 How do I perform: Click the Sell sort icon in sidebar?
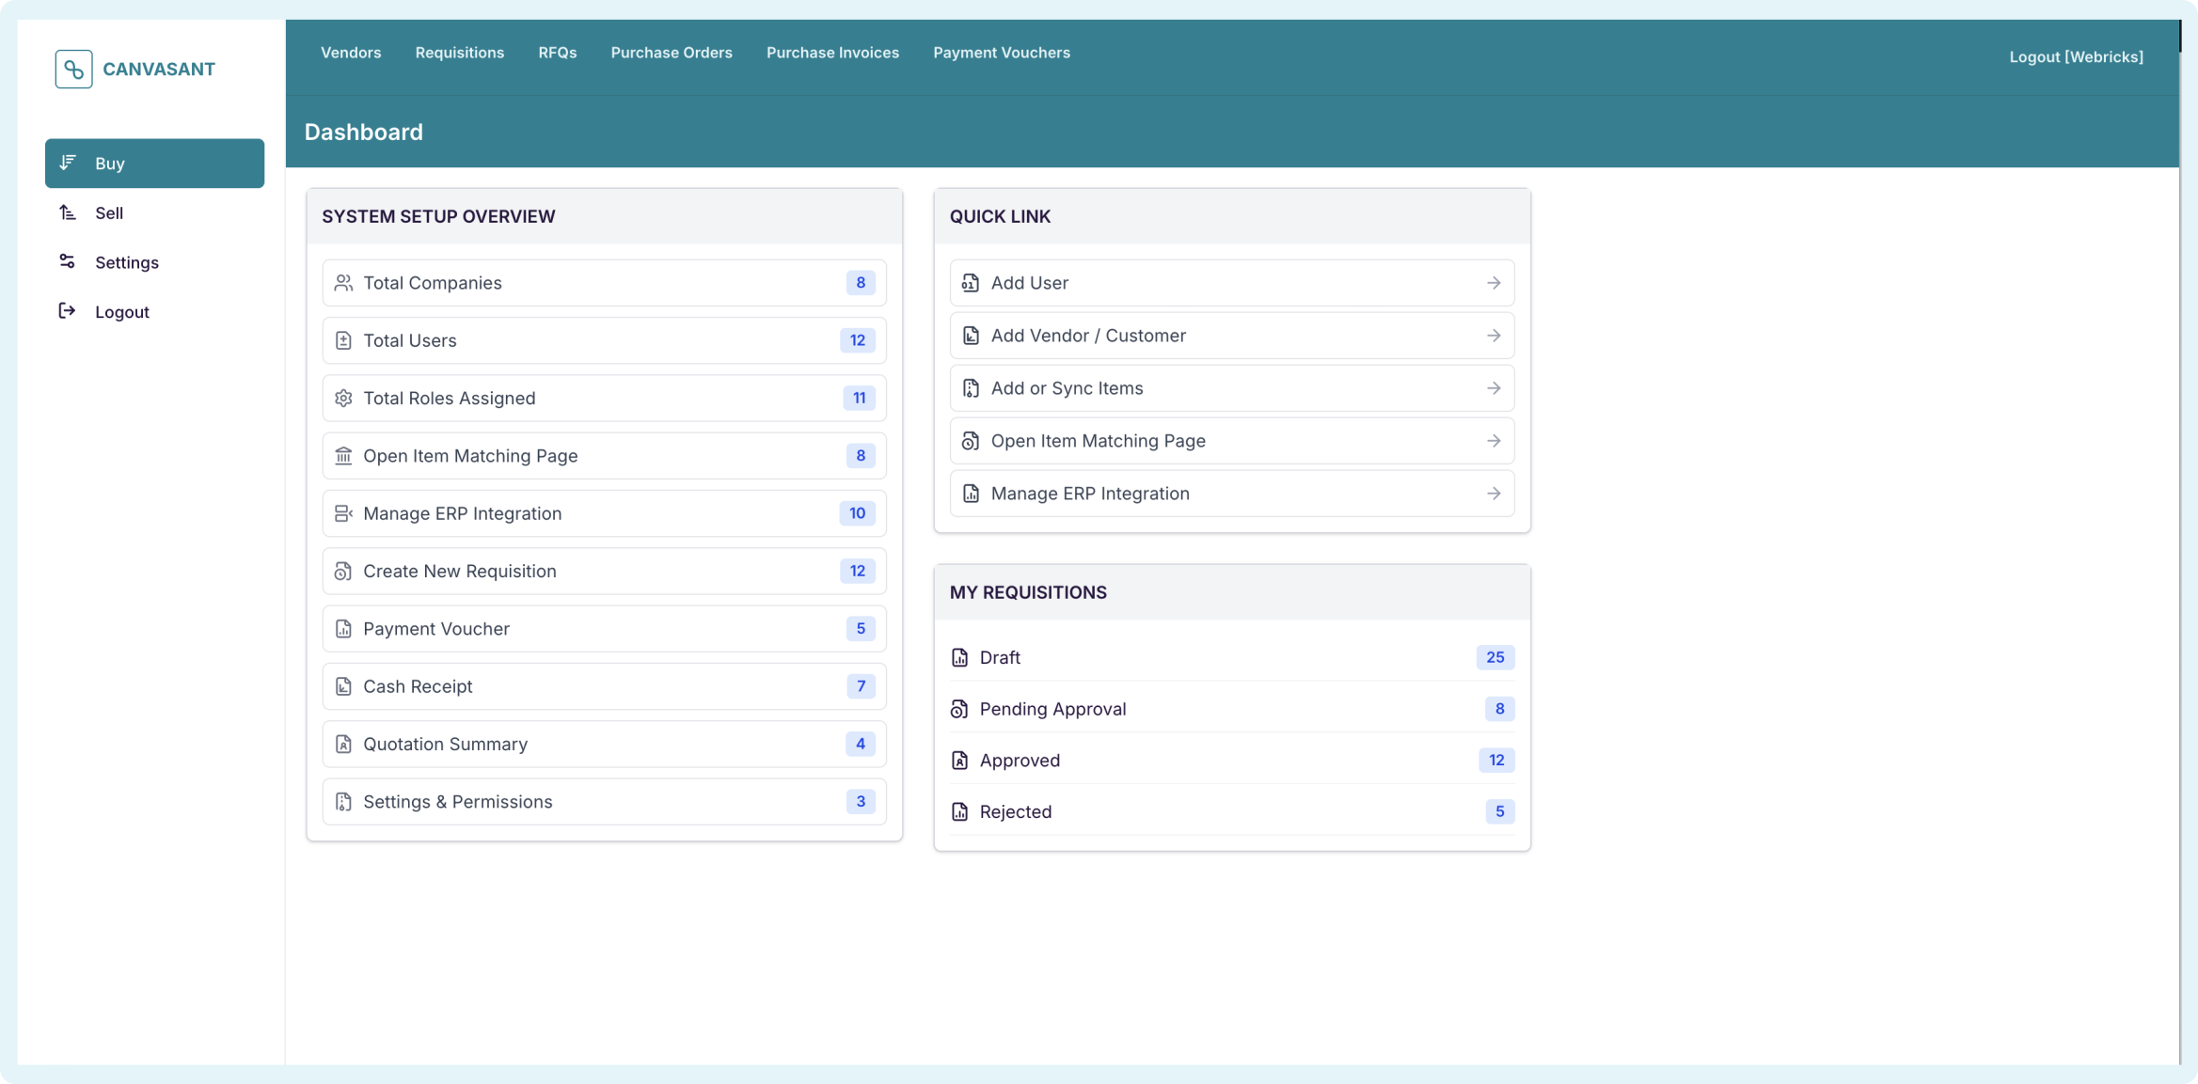point(68,212)
